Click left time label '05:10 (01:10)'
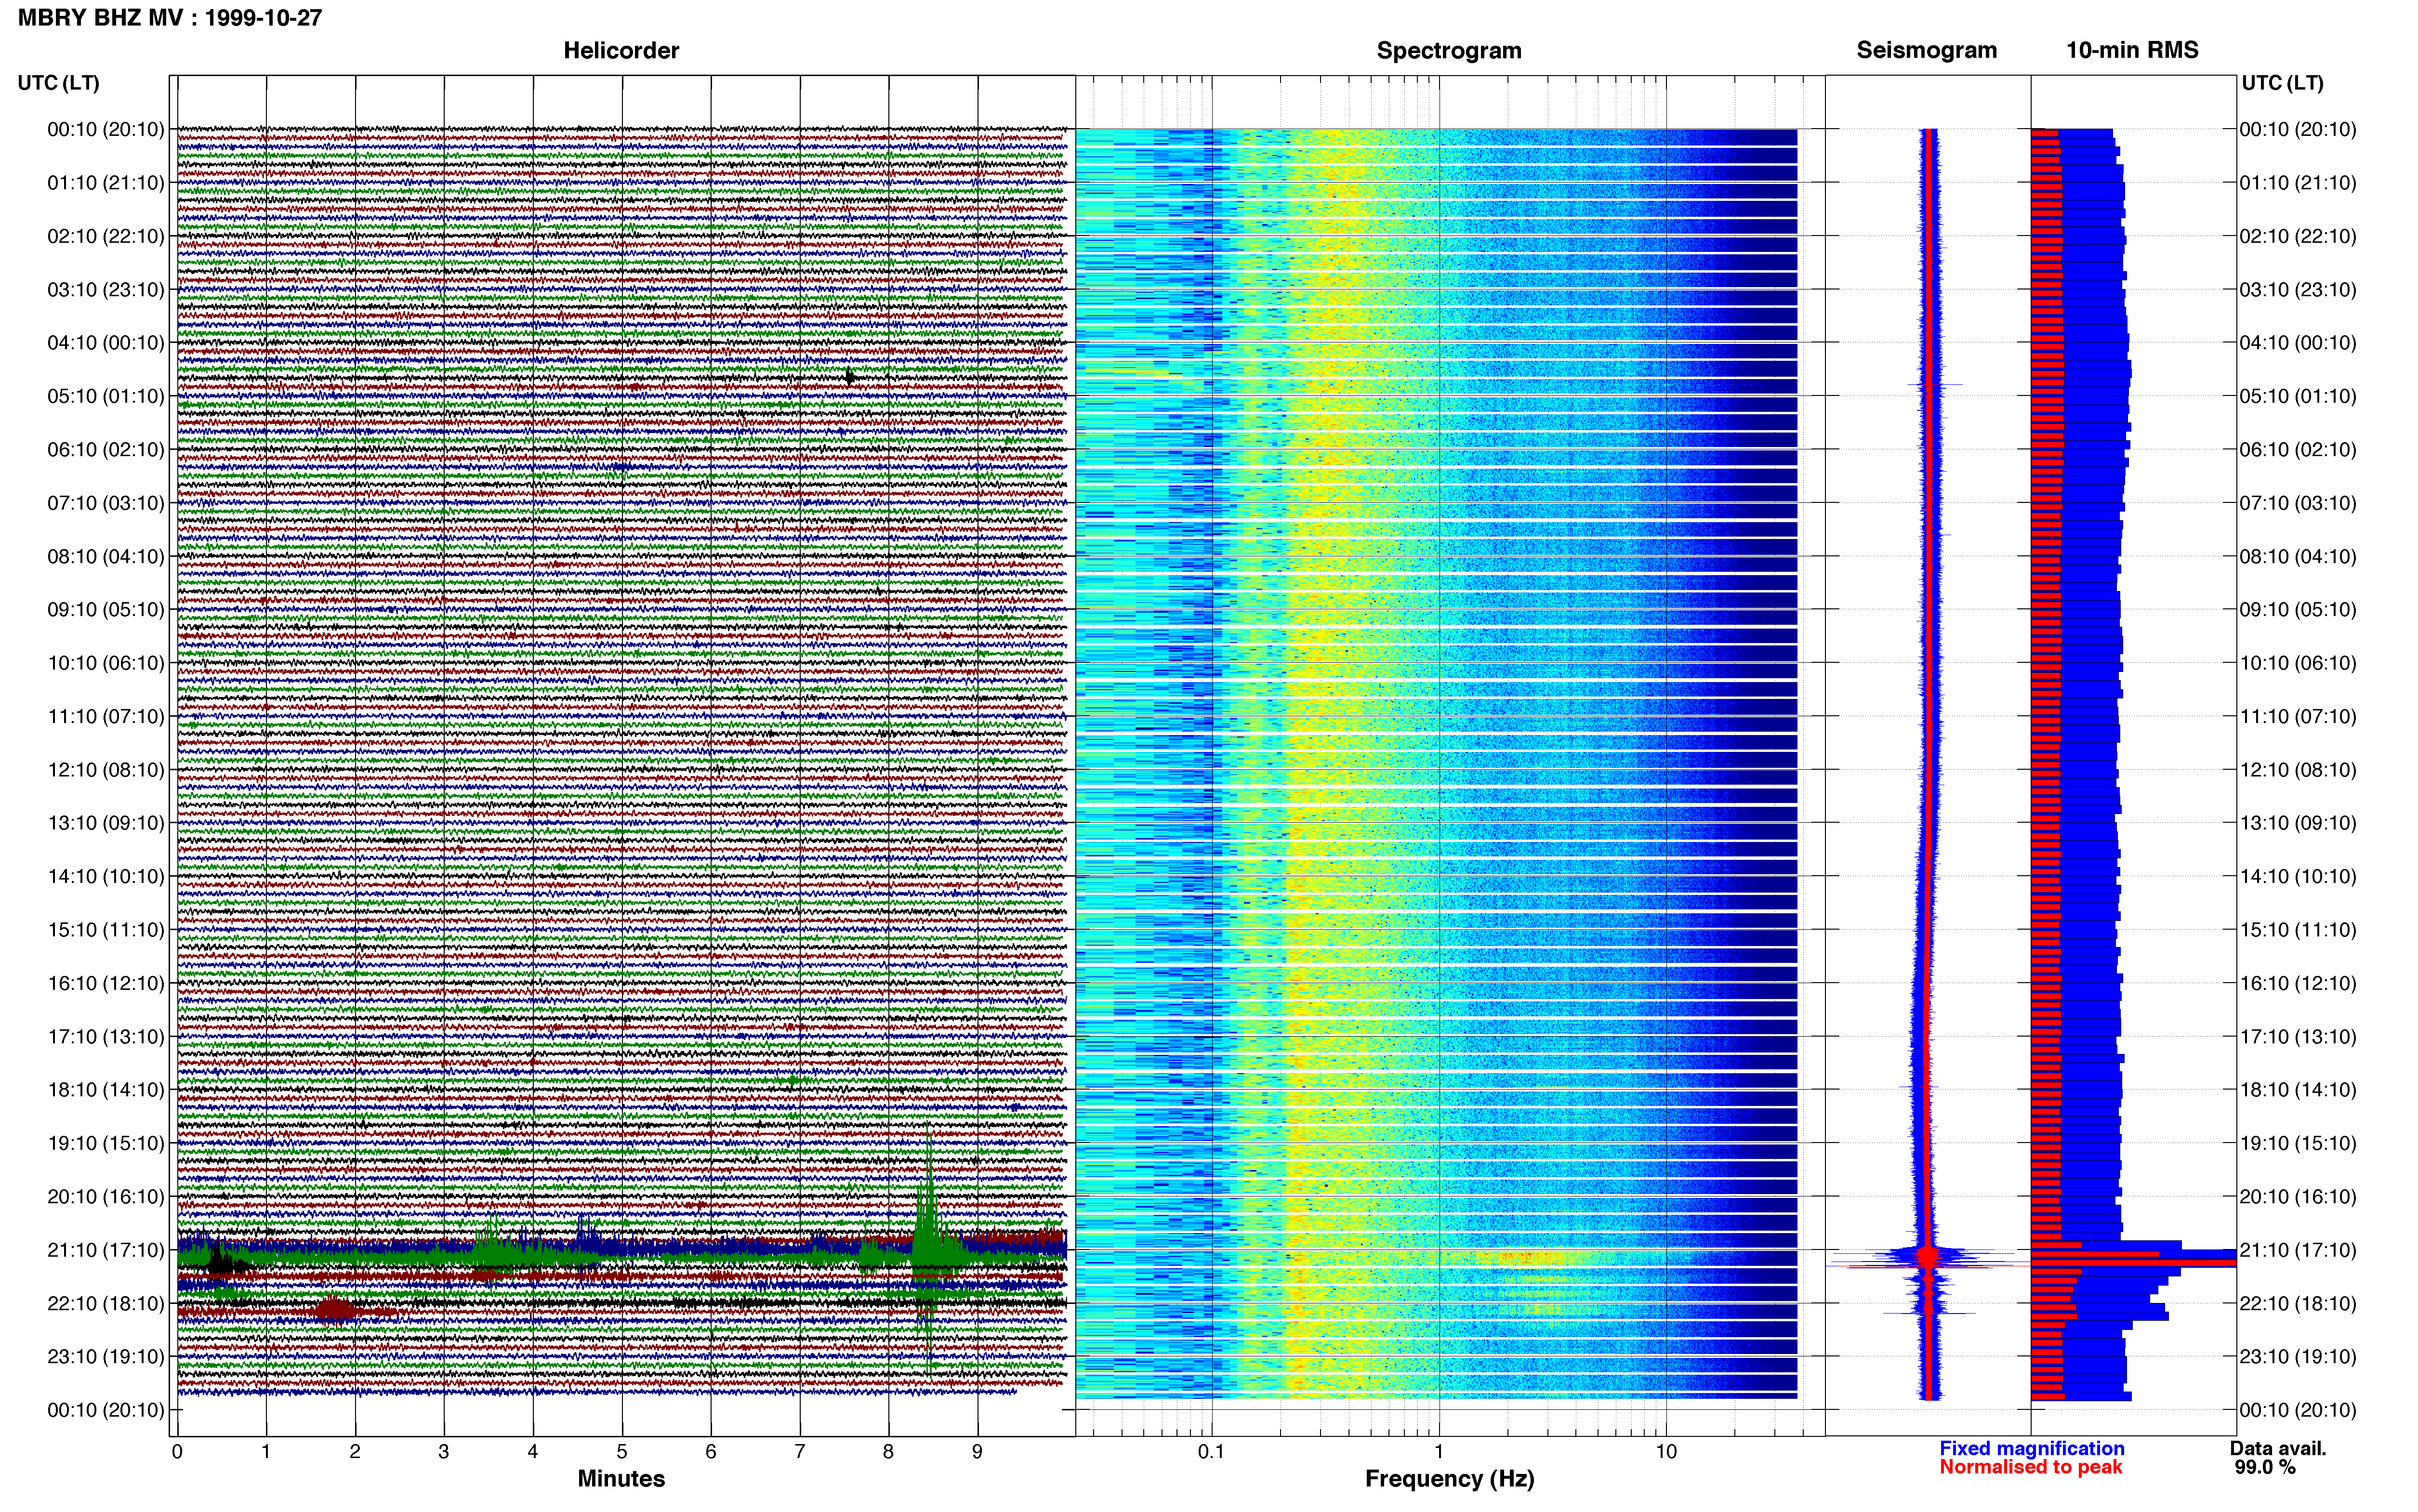Screen dimensions: 2418x1512 106,396
